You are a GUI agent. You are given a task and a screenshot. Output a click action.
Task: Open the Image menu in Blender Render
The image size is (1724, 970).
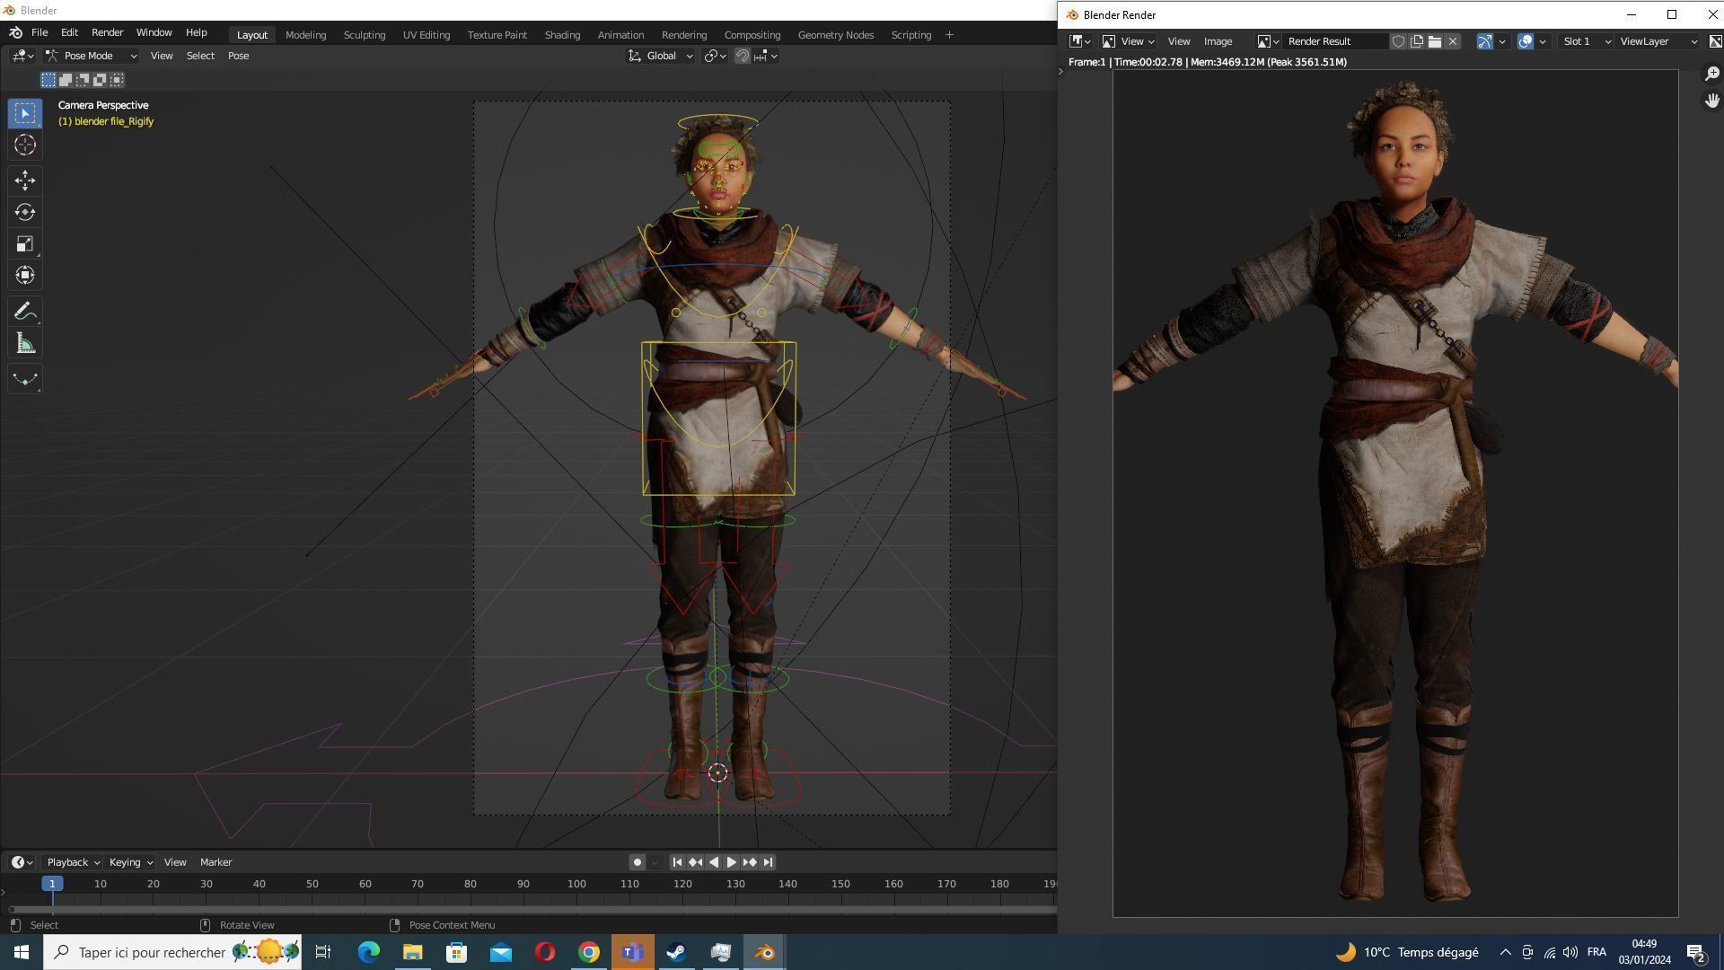(x=1218, y=41)
